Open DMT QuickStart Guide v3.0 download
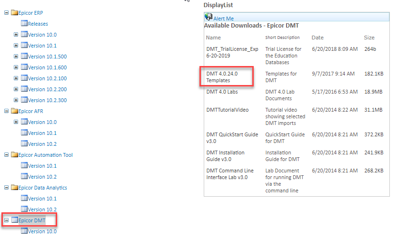 coord(232,138)
